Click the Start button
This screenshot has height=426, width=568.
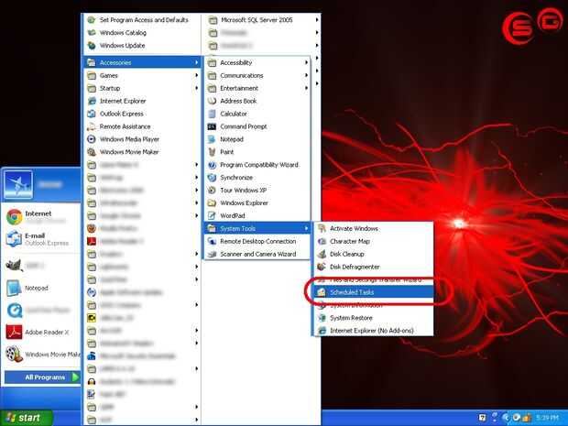26,418
